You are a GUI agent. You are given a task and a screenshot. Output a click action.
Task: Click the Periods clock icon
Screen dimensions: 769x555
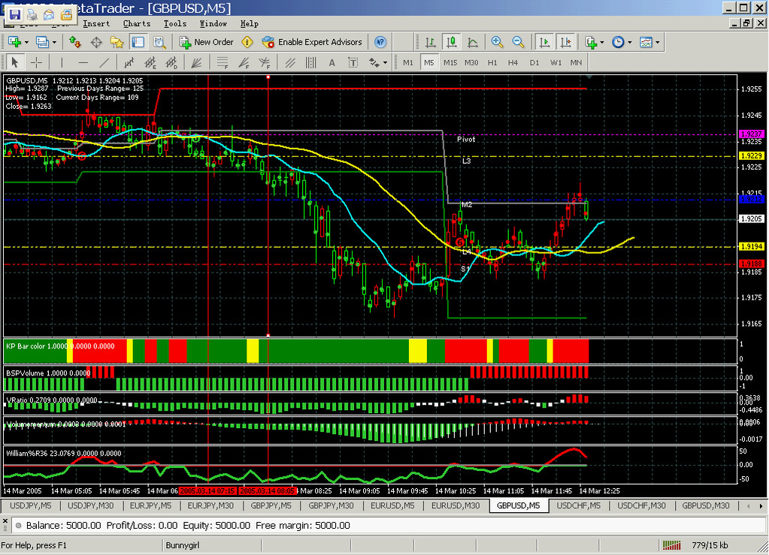(618, 42)
